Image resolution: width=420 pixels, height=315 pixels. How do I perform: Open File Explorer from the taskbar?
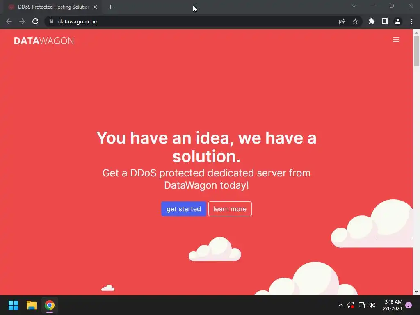[31, 305]
